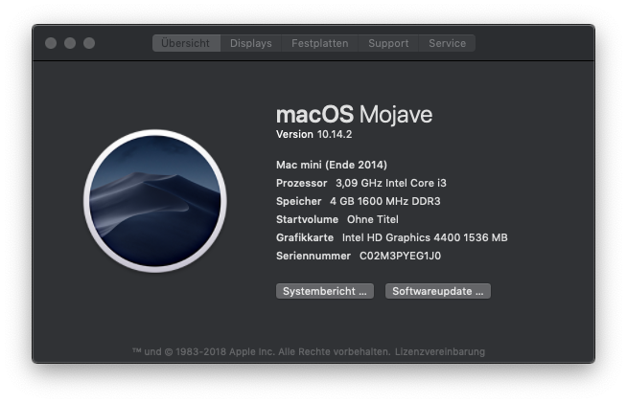Show the Service tab

[447, 43]
